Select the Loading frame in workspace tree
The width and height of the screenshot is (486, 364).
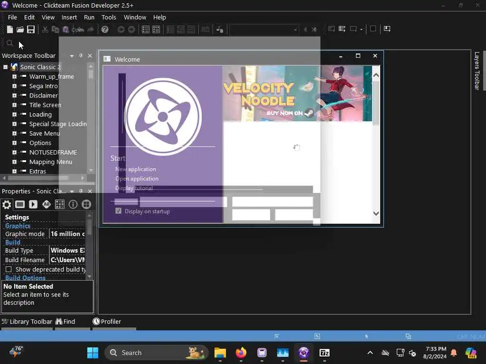coord(40,115)
